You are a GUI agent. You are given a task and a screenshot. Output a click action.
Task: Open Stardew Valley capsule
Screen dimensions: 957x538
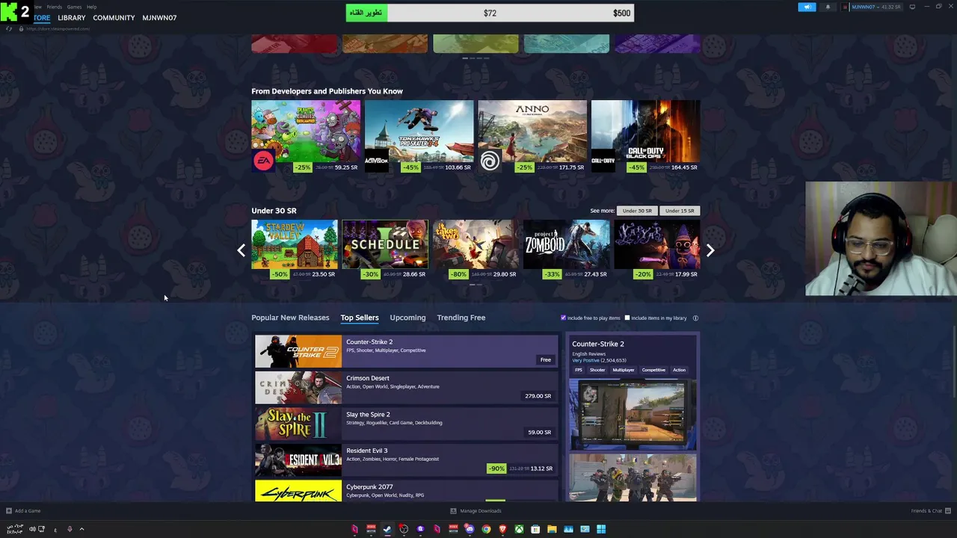[x=295, y=250]
